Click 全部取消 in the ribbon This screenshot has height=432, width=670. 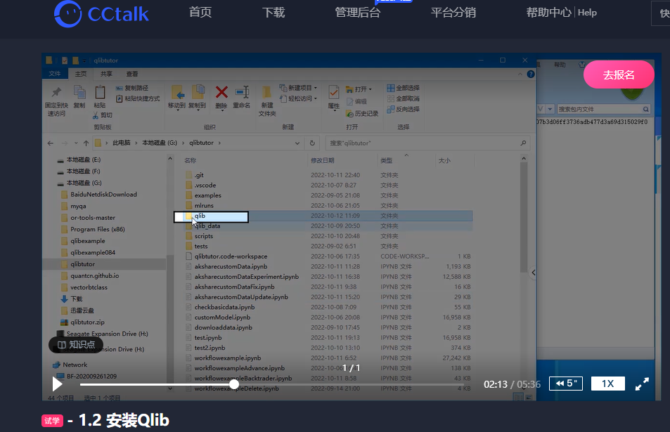coord(403,98)
